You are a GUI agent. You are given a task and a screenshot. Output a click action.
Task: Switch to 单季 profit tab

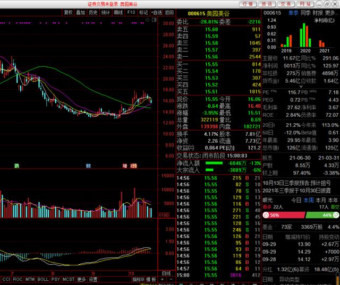coord(293,13)
